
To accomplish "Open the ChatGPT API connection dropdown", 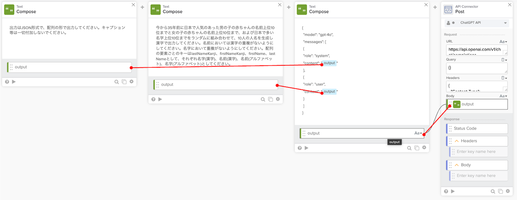I will [x=505, y=23].
